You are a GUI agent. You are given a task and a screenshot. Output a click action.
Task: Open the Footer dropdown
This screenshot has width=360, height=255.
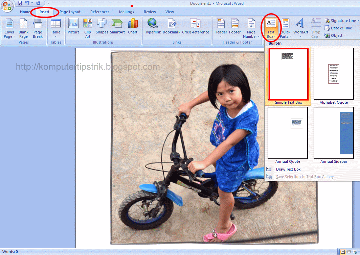tap(235, 28)
